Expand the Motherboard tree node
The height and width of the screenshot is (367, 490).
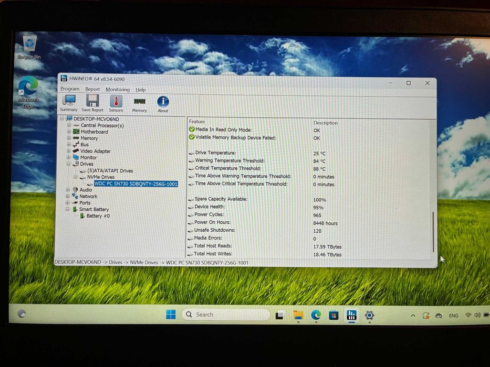[69, 132]
